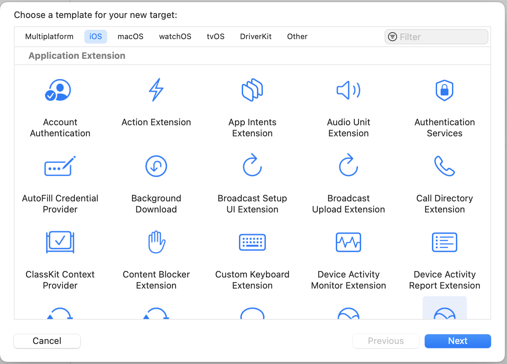Select the Action Extension lightning bolt icon
507x364 pixels.
pyautogui.click(x=156, y=90)
